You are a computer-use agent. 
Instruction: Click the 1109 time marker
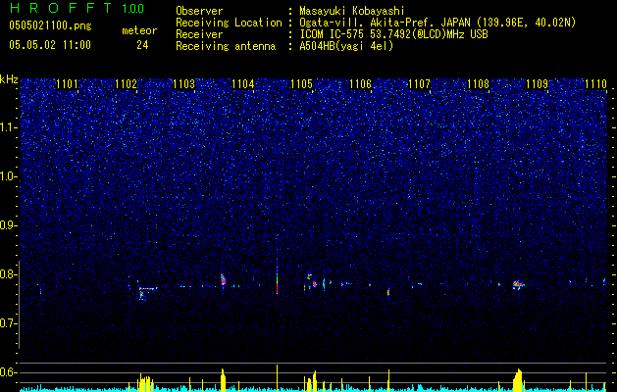point(537,83)
